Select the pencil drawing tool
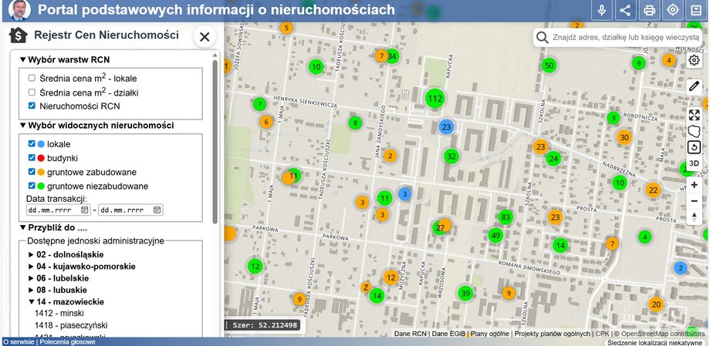This screenshot has height=346, width=710. pos(694,86)
